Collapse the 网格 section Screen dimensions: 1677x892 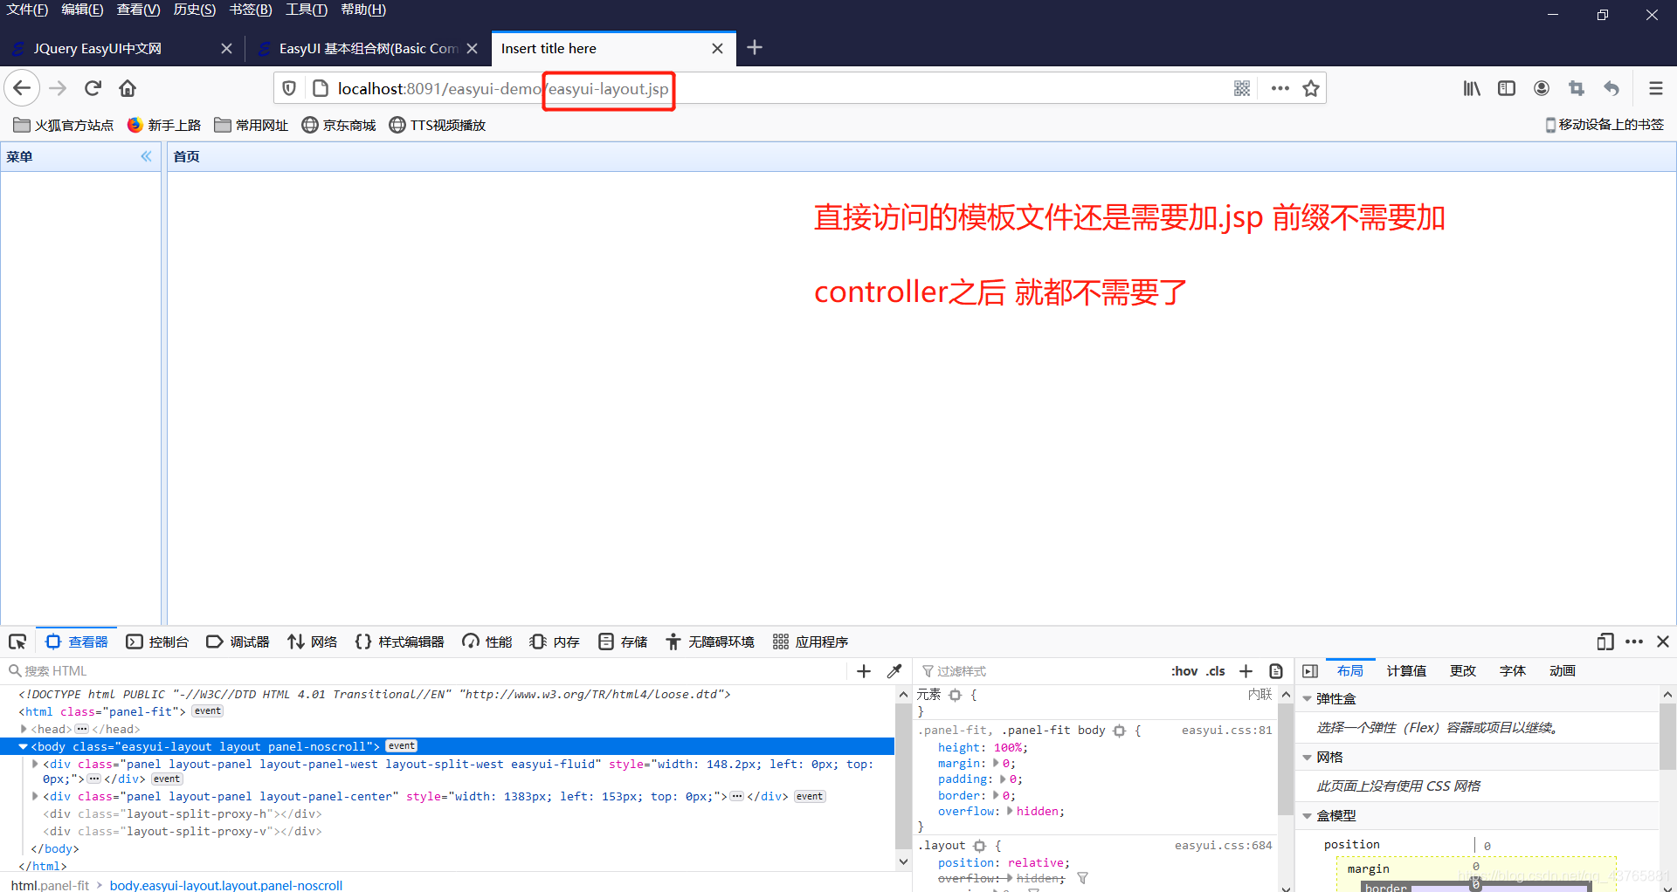tap(1308, 758)
